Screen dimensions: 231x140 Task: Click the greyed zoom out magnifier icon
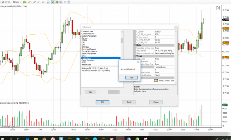coord(38,2)
